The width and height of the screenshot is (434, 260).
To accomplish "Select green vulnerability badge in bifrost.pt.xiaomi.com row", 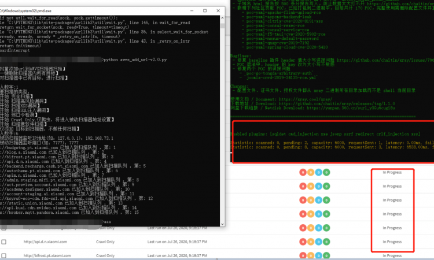I will 326,255.
